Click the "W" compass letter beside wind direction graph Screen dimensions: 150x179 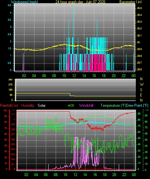pyautogui.click(x=142, y=85)
